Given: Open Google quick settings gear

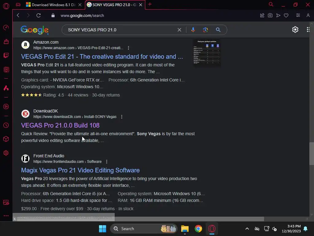Looking at the screenshot, I should click(295, 29).
